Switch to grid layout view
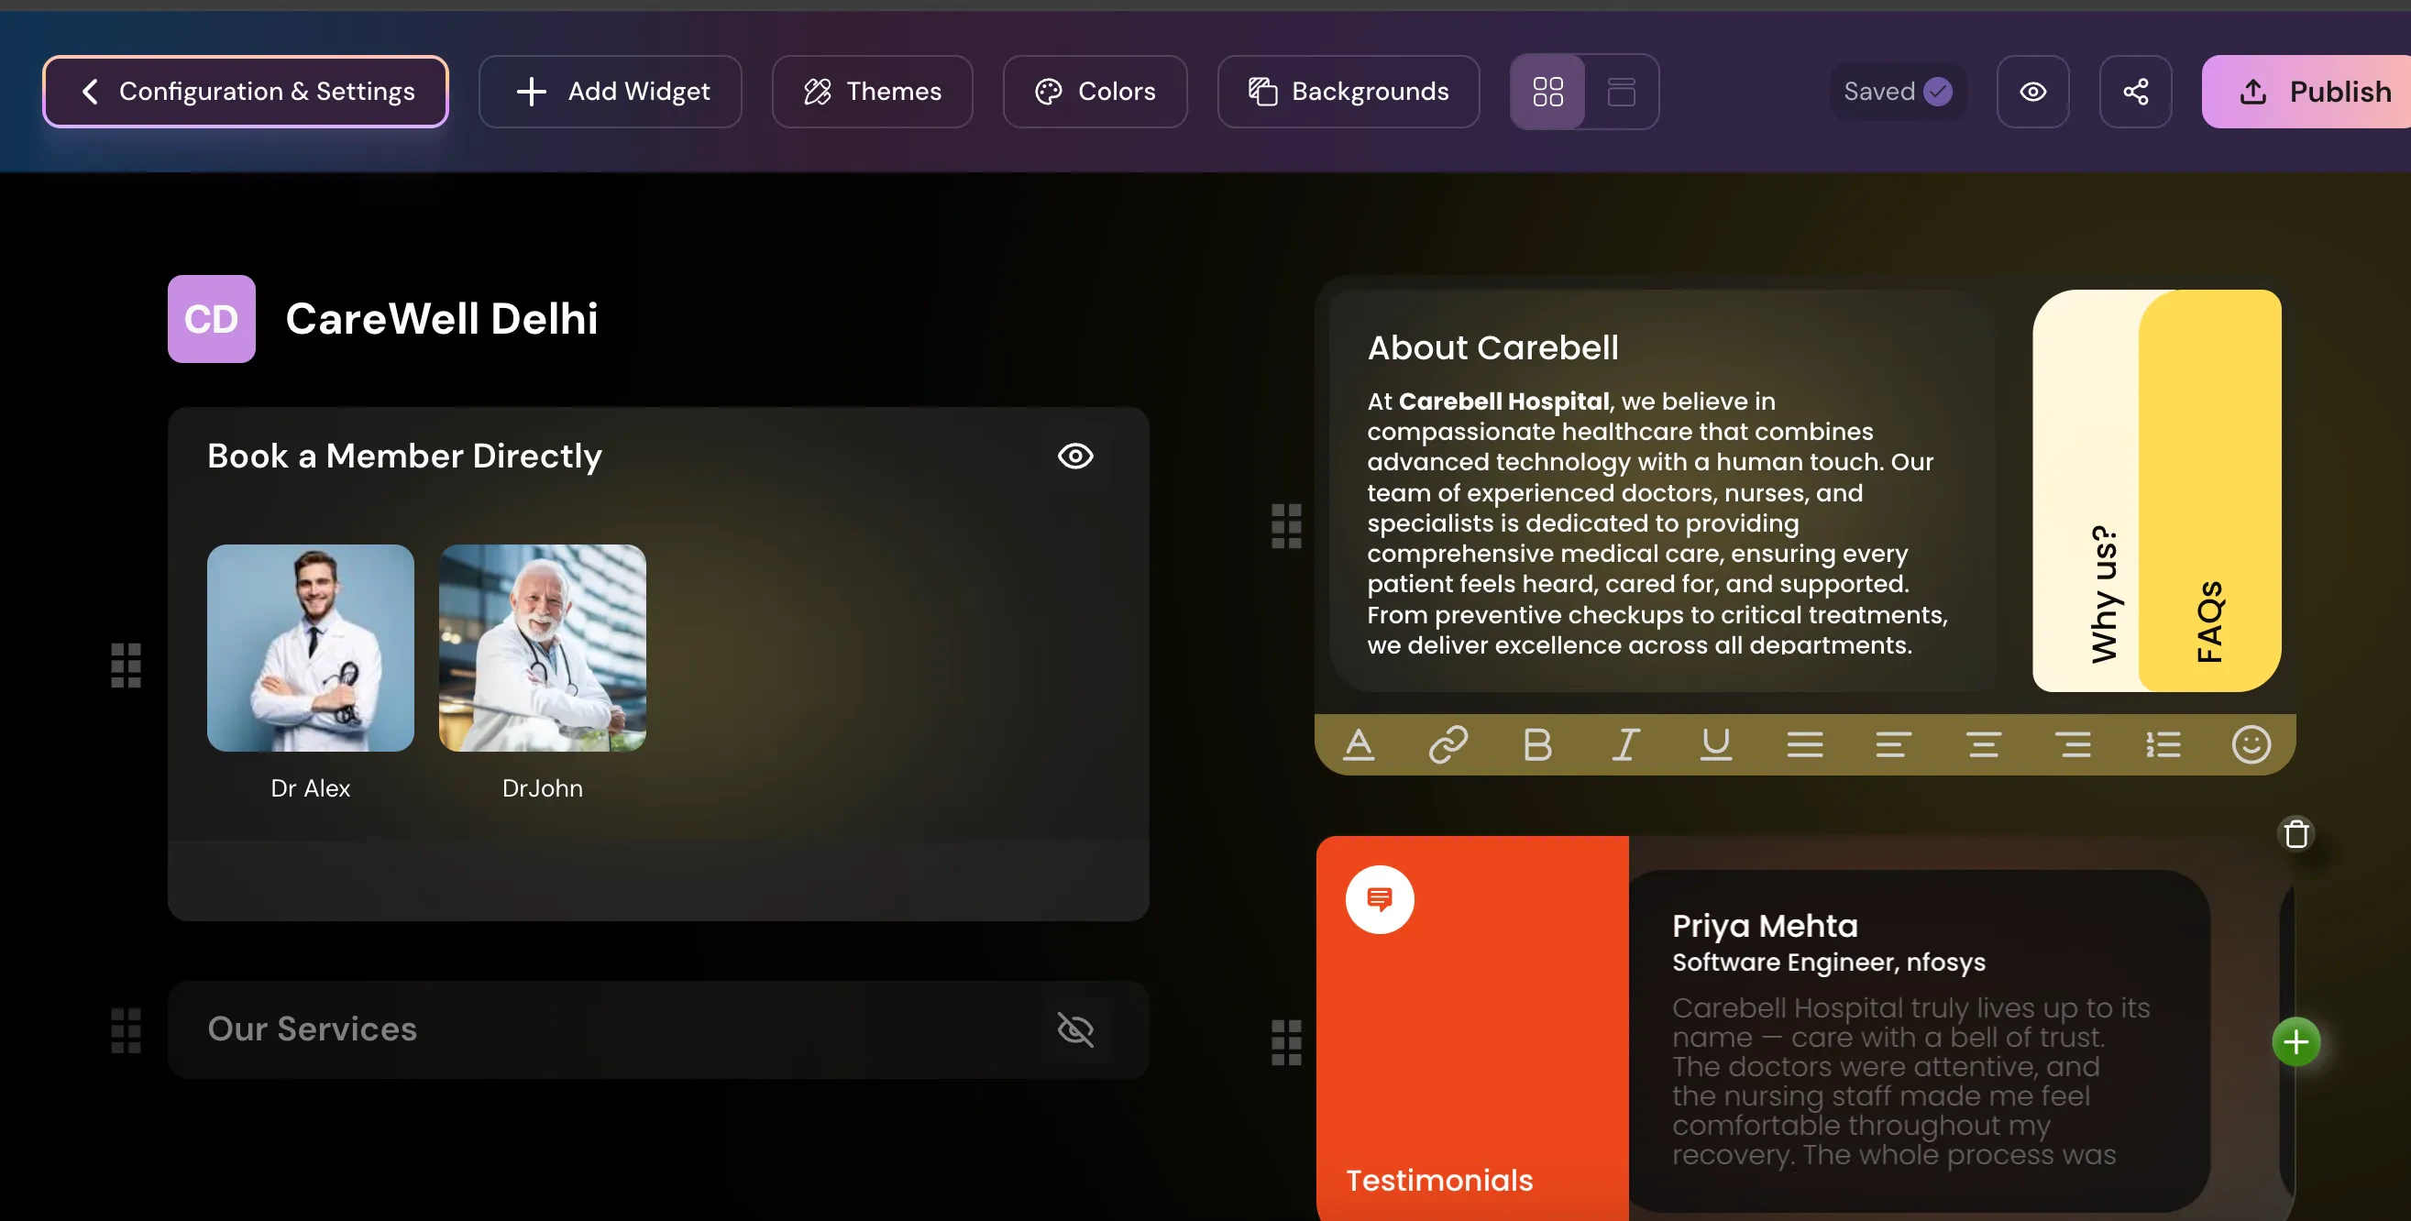This screenshot has height=1221, width=2411. click(1547, 92)
